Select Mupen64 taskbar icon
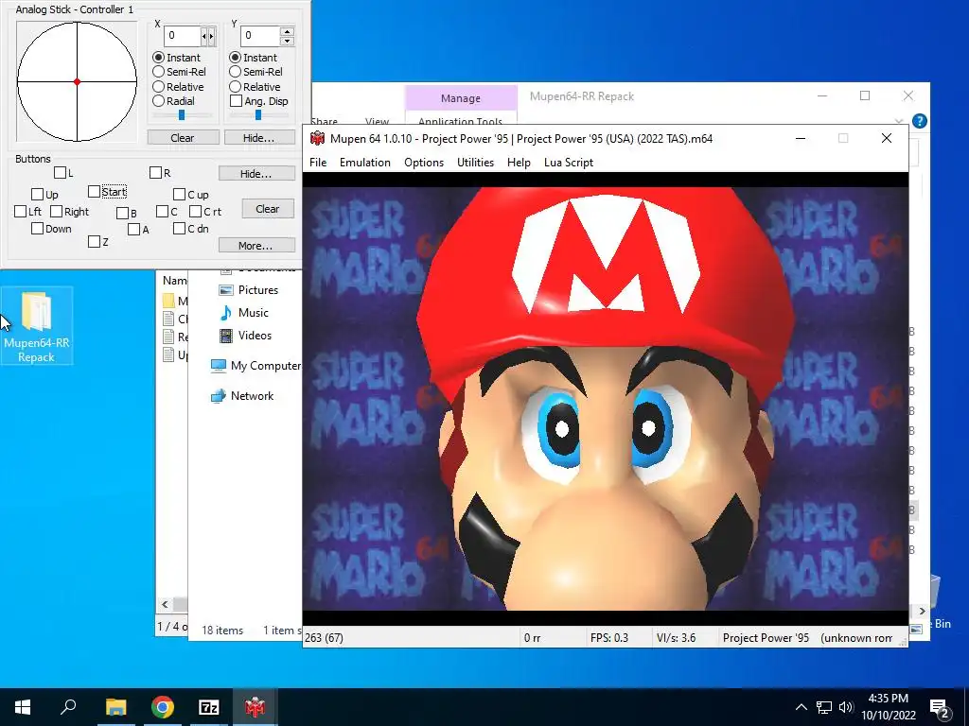 (x=255, y=707)
